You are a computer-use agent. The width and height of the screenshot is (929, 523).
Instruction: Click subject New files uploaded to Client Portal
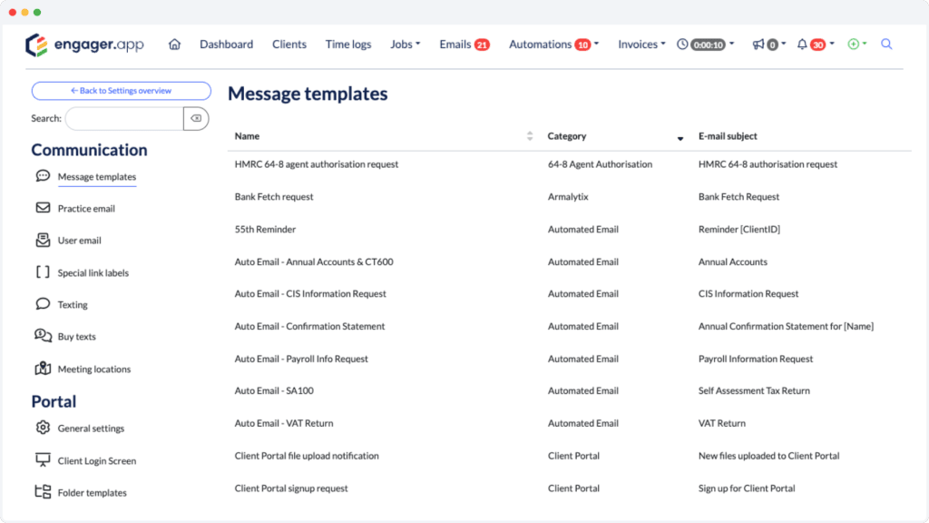point(768,456)
